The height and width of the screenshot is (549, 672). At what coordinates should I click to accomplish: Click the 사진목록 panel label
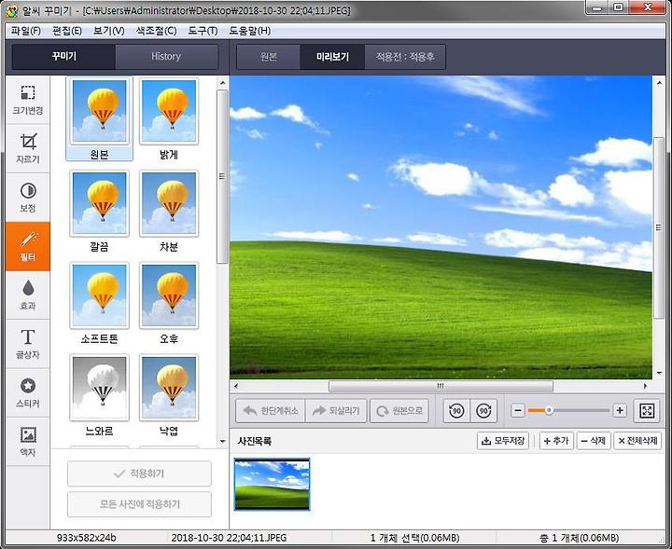pyautogui.click(x=255, y=441)
